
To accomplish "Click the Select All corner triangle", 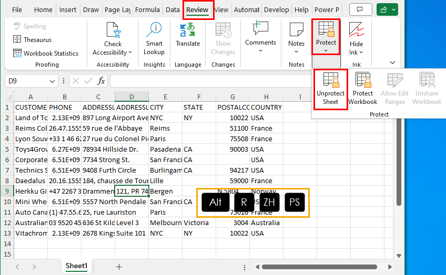I will [x=9, y=97].
